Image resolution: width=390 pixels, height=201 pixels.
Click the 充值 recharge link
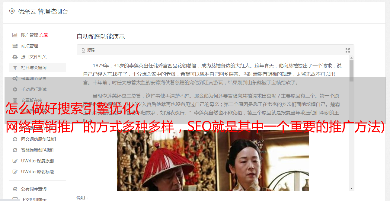coord(43,35)
